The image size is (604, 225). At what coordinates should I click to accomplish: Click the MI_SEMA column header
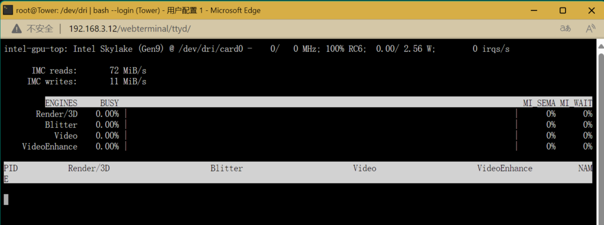tap(539, 103)
